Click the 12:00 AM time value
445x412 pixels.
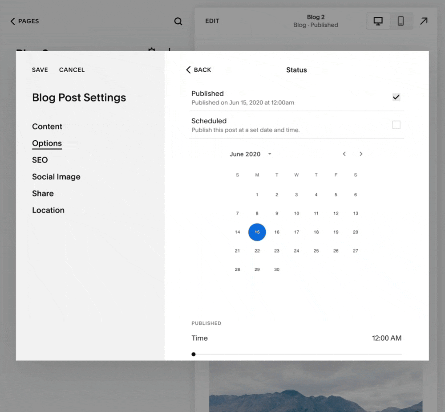[x=387, y=338]
